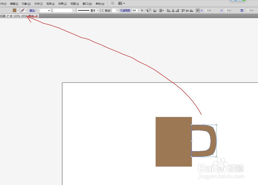Image resolution: width=258 pixels, height=185 pixels.
Task: Click the align to selection icon
Action: (x=160, y=11)
